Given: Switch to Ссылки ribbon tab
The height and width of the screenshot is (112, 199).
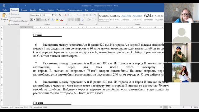Looking at the screenshot, I should (50, 10).
